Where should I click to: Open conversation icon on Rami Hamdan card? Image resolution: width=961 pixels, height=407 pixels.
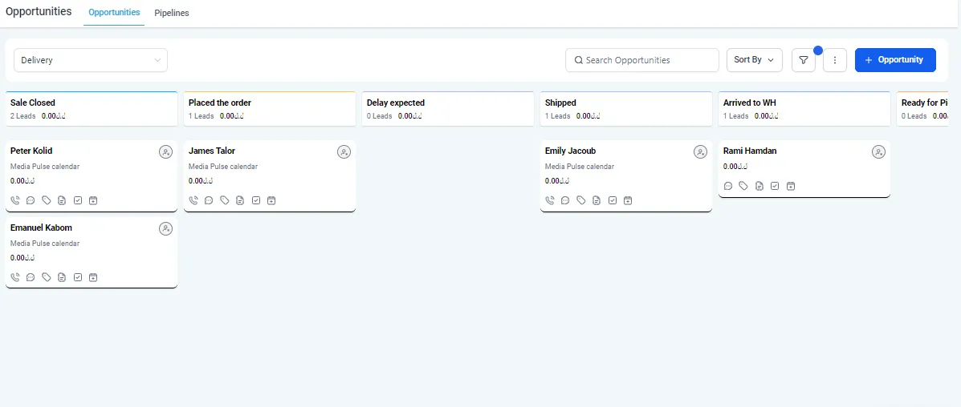pyautogui.click(x=728, y=186)
